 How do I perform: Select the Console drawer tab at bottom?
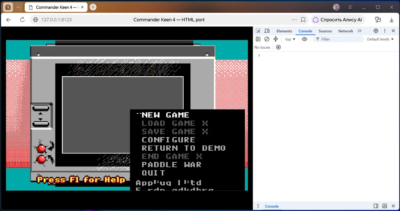tap(272, 206)
